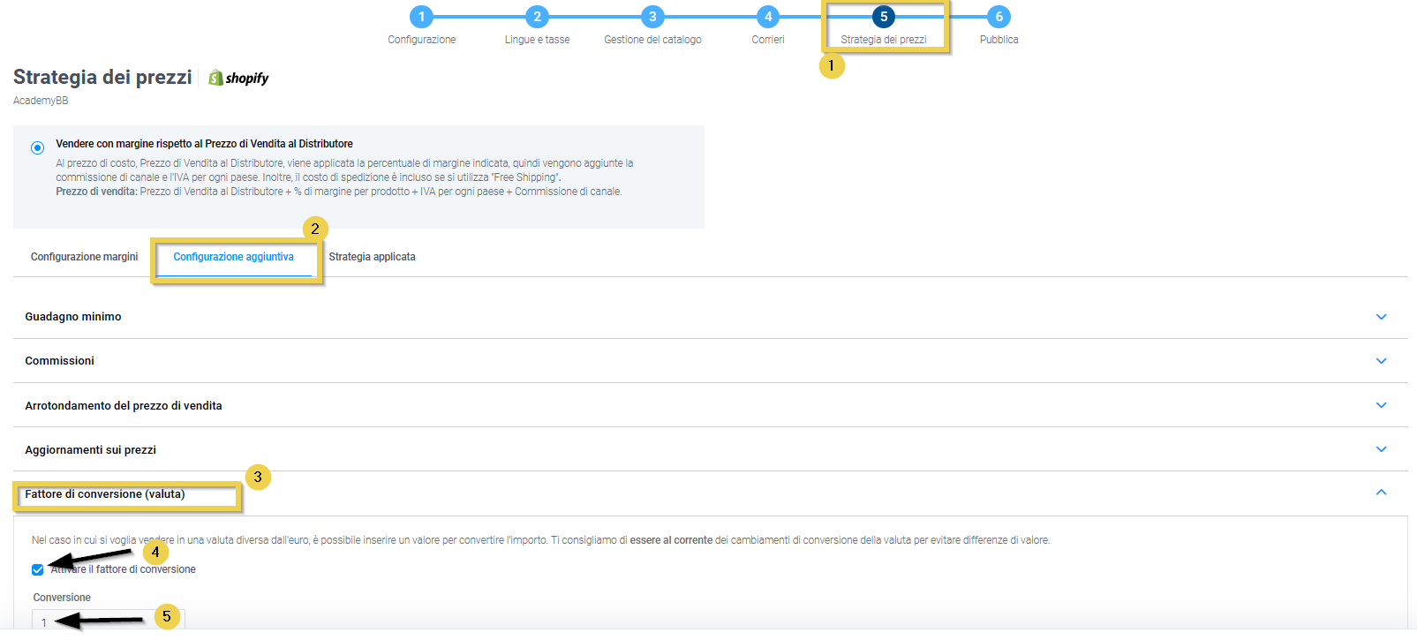Expand the Commissioni section chevron

[x=1381, y=361]
